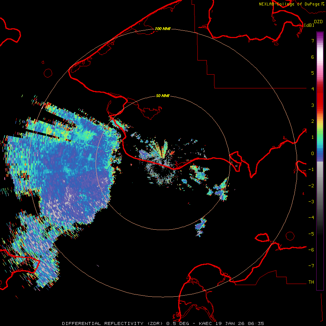Click the -7 dB scale tick label

click(x=311, y=266)
